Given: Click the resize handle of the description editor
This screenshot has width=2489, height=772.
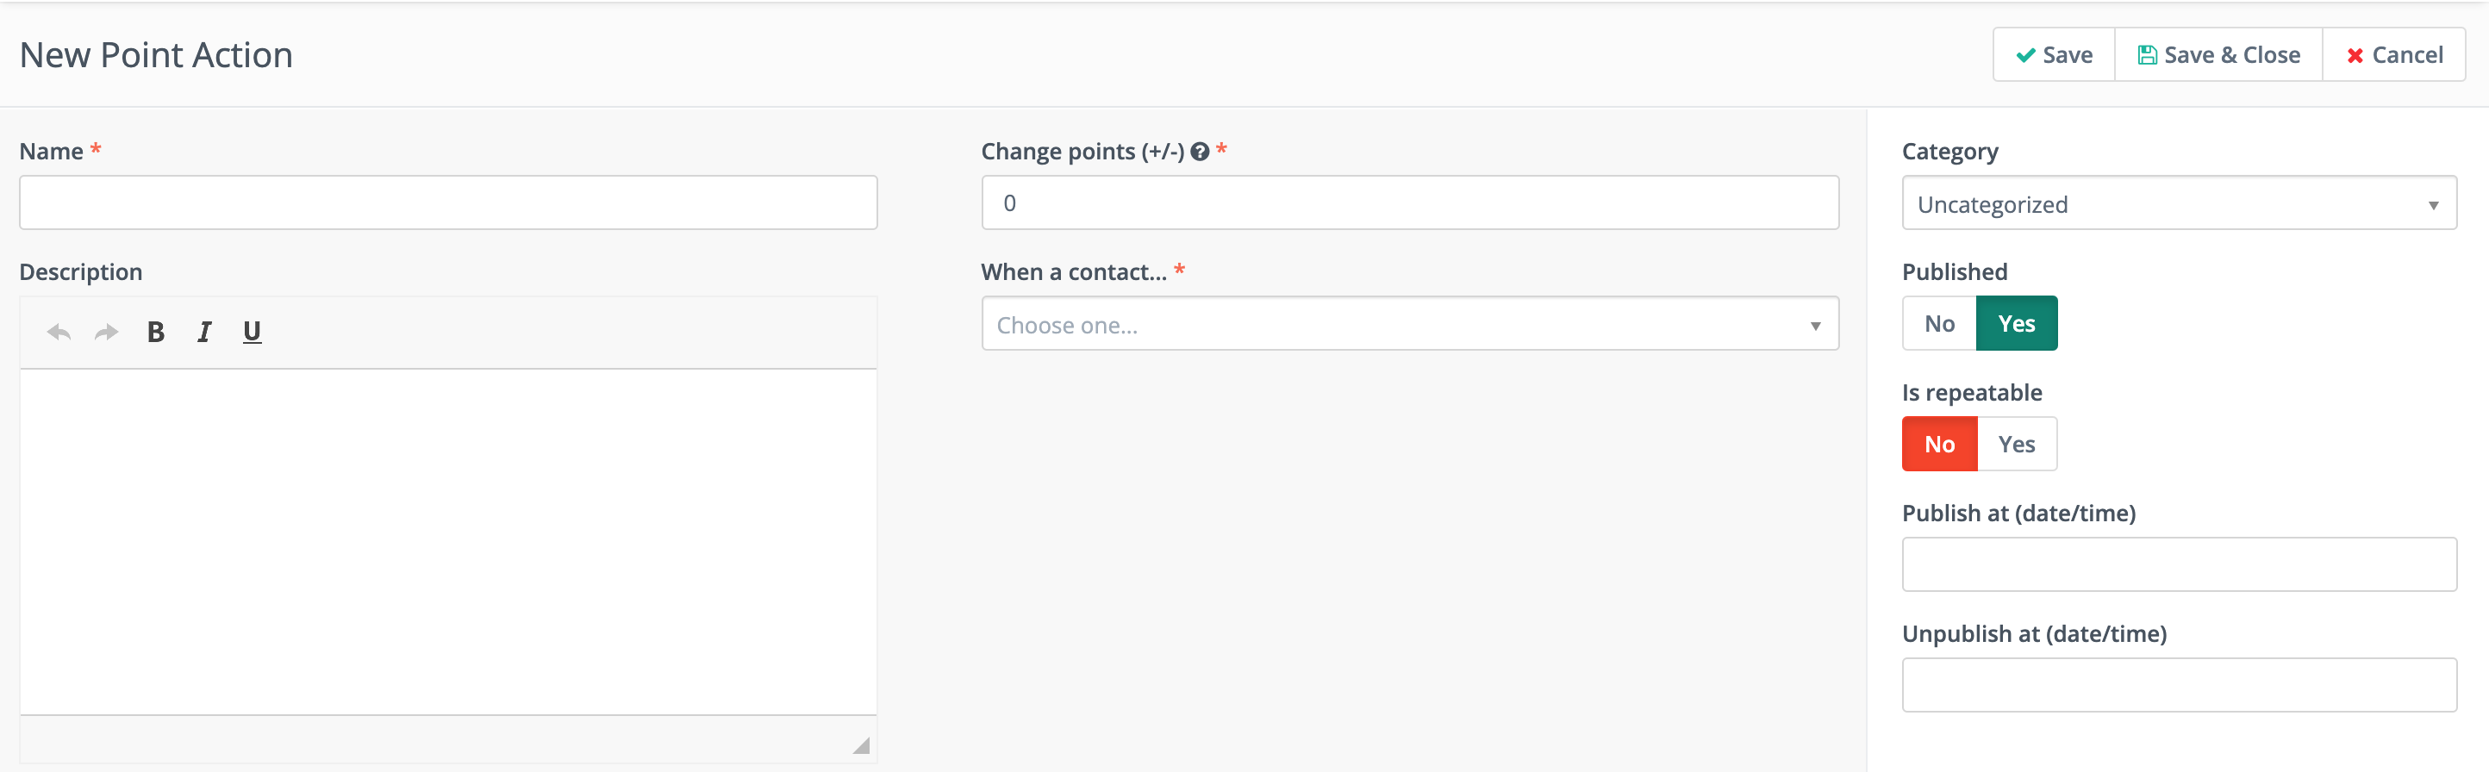Looking at the screenshot, I should tap(861, 744).
